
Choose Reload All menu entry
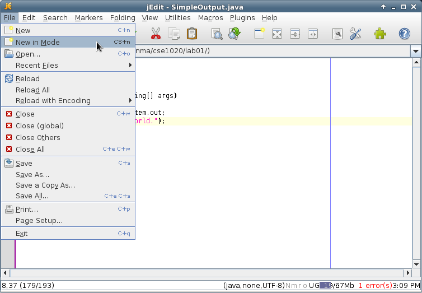68,90
